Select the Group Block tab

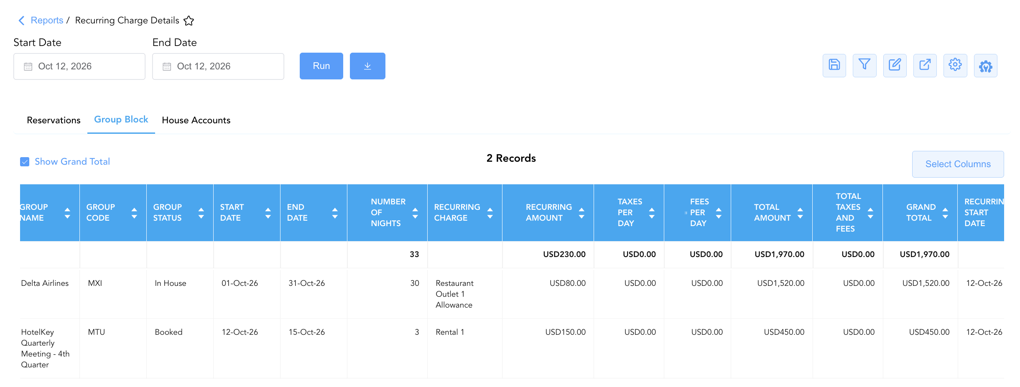121,120
